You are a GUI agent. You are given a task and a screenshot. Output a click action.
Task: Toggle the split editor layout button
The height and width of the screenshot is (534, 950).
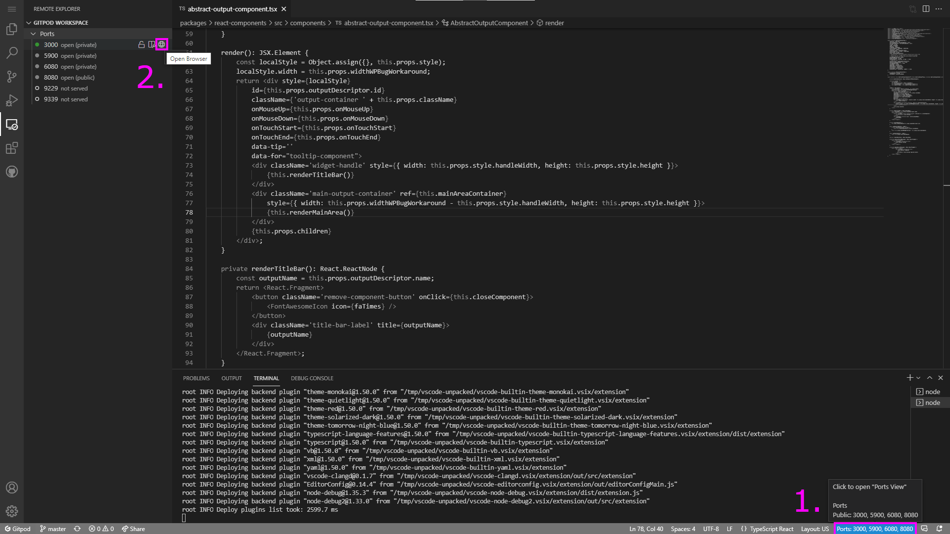[926, 9]
